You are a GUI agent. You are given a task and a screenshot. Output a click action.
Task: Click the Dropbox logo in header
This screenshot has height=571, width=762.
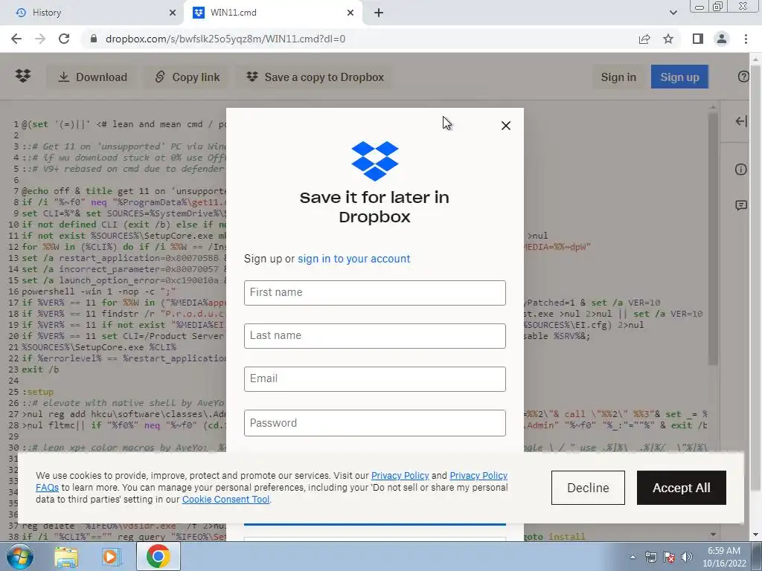(x=23, y=77)
